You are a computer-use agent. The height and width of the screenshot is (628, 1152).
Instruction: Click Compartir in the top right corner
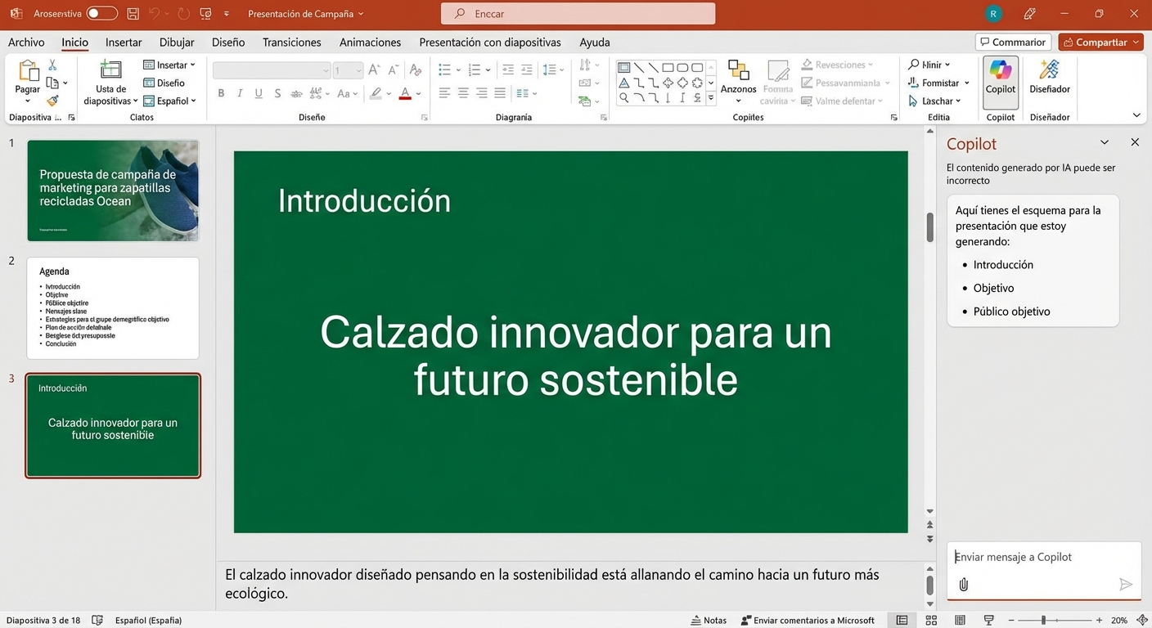1100,42
